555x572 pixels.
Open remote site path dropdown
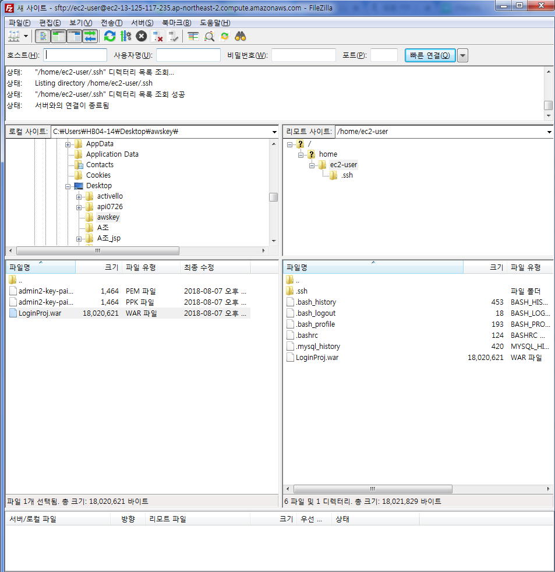coord(549,132)
